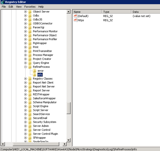
Task: Click the error subkey folder icon
Action: 34,71
